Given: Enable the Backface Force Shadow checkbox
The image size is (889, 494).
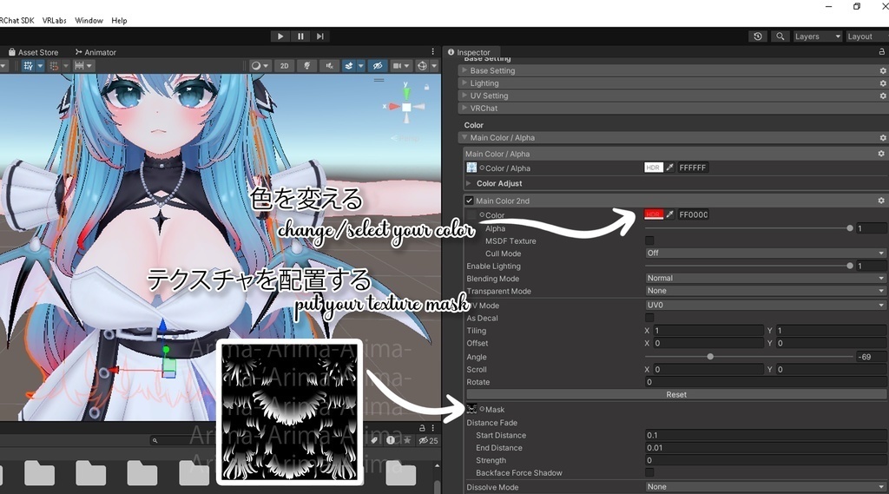Looking at the screenshot, I should click(x=649, y=472).
